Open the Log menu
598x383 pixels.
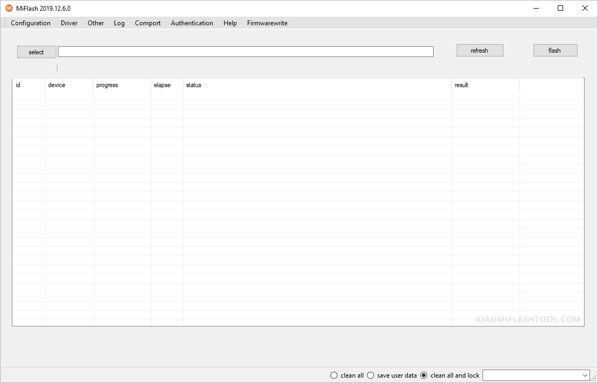(x=119, y=23)
